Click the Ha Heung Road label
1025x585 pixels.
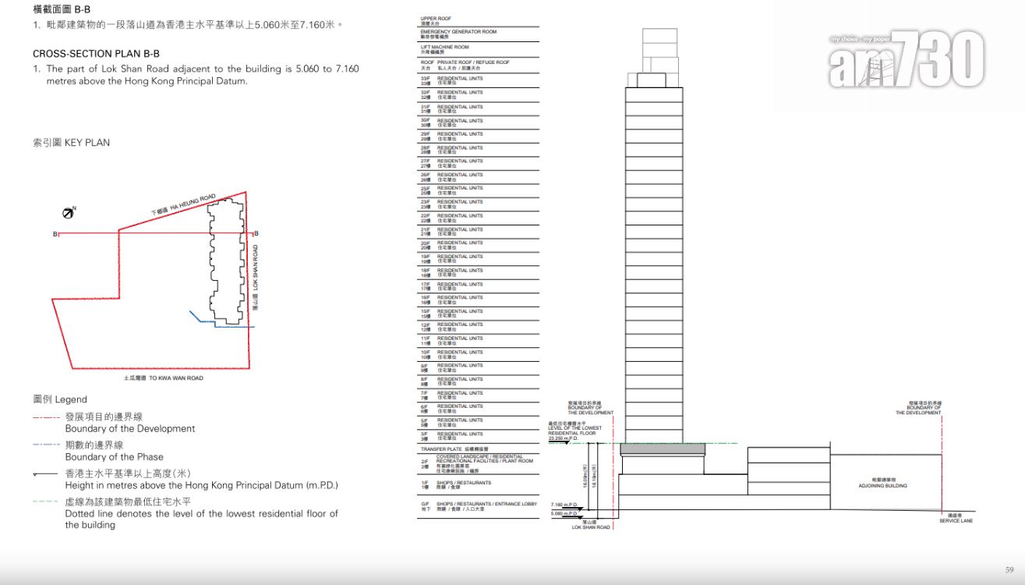point(183,206)
